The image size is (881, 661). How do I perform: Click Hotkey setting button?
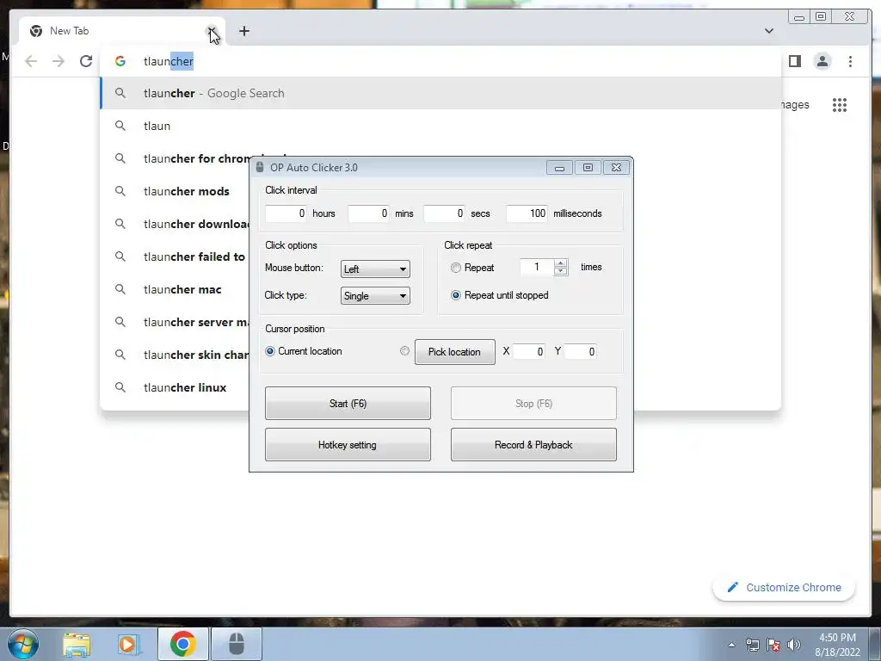[348, 445]
